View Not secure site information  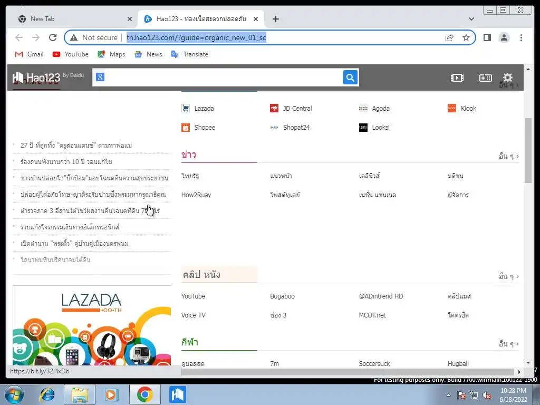pyautogui.click(x=94, y=37)
